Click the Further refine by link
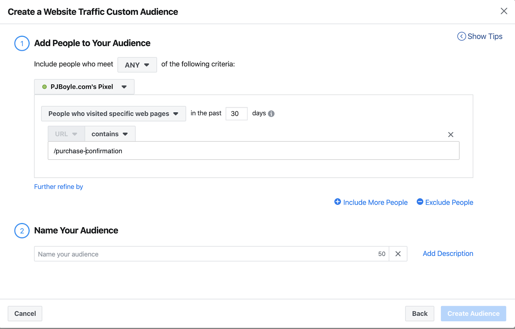The width and height of the screenshot is (515, 329). (59, 187)
